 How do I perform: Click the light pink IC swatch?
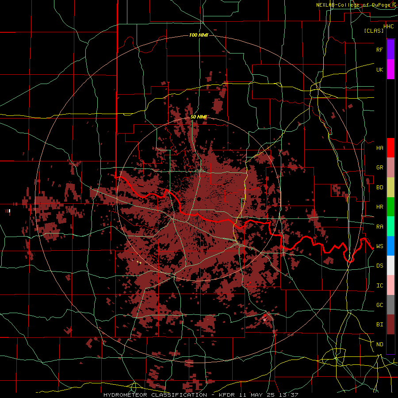(x=390, y=285)
